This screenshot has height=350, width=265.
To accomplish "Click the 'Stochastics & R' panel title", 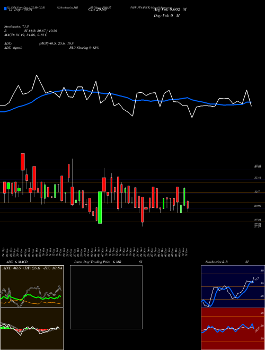I will coord(217,262).
